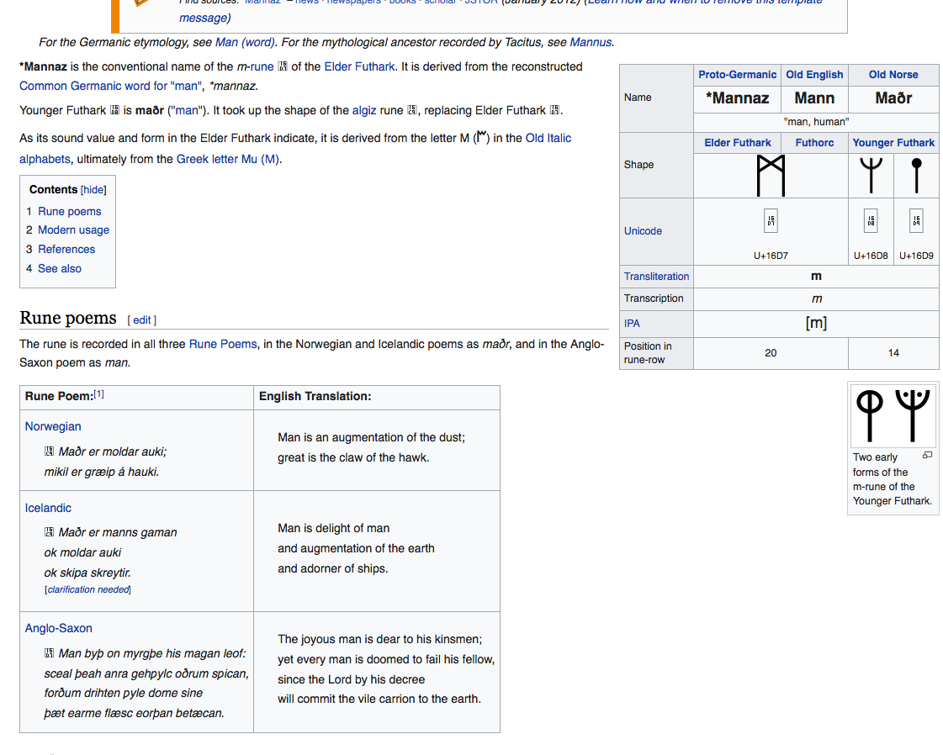Enlarge the Two early forms thumbnail icon
This screenshot has width=943, height=755.
pyautogui.click(x=927, y=456)
